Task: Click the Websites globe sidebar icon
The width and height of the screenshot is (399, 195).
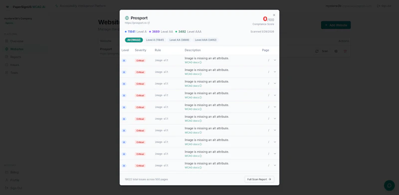Action: (6, 49)
